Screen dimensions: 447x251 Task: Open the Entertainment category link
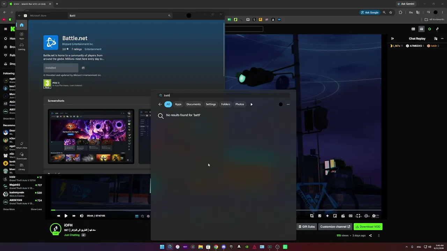[x=93, y=49]
